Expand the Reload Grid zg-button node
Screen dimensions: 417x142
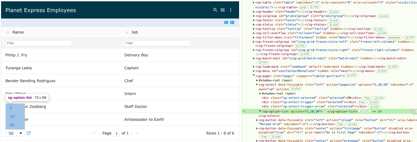click(x=257, y=120)
